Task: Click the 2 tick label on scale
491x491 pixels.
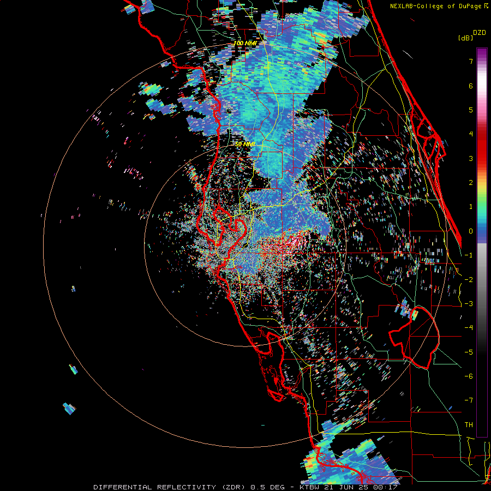Action: coord(471,183)
